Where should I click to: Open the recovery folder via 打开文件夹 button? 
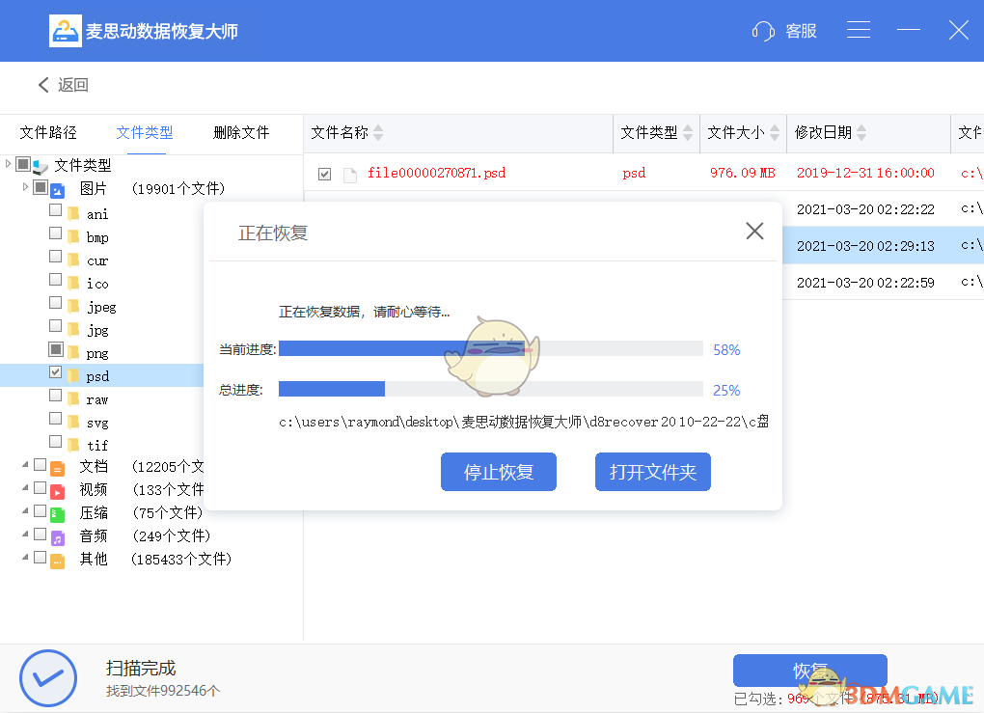[x=653, y=472]
